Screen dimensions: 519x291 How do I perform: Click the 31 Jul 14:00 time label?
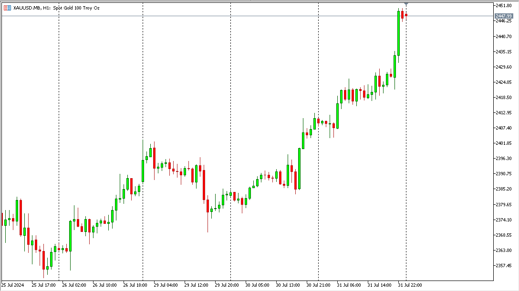point(379,285)
